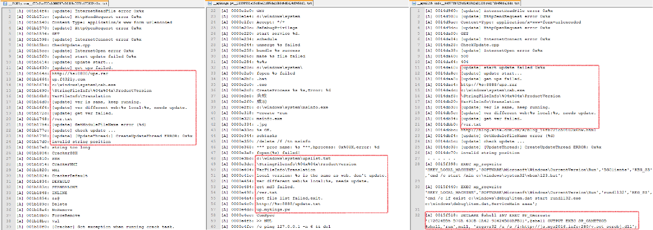Click the save-state icon on left pane tab
This screenshot has height=230, width=653.
point(6,3)
